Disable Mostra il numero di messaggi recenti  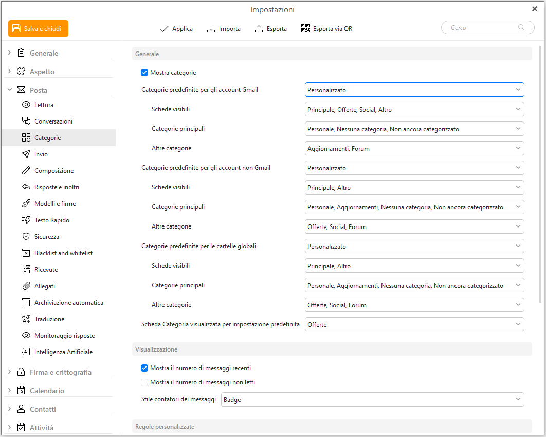(144, 368)
